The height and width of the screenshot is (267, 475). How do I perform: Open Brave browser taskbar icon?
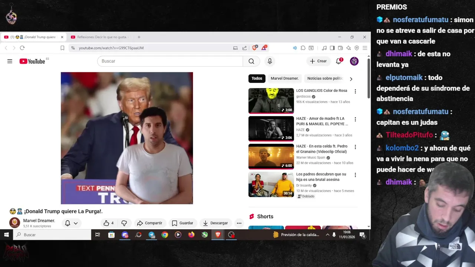point(218,235)
